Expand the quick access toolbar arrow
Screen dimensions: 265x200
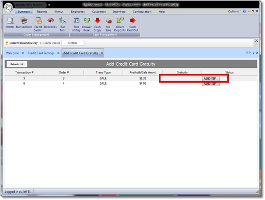click(49, 5)
